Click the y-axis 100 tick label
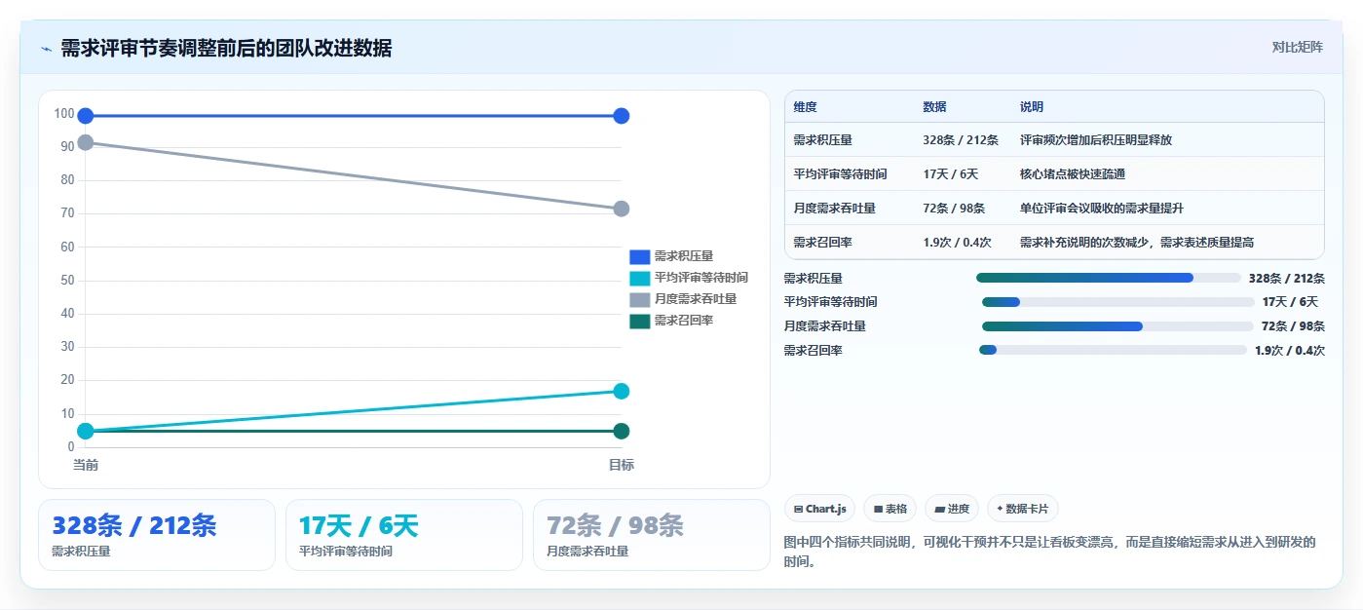1363x610 pixels. pos(64,114)
